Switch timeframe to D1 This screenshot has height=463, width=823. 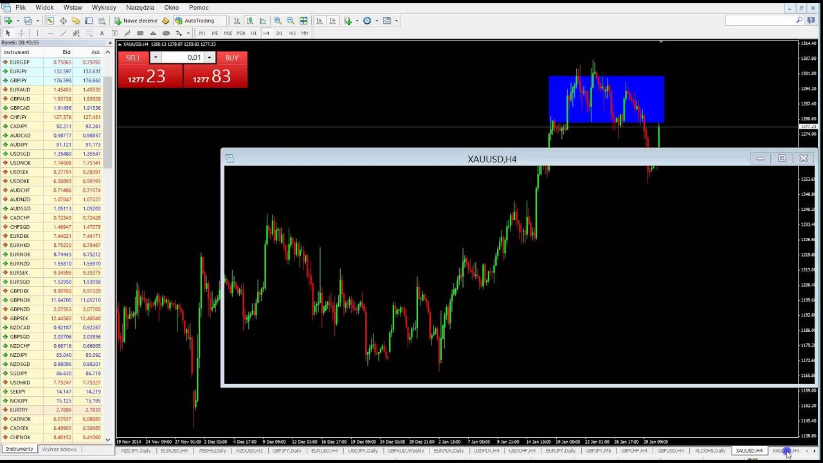[279, 33]
